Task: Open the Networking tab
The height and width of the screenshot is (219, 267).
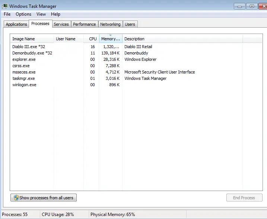Action: 110,24
